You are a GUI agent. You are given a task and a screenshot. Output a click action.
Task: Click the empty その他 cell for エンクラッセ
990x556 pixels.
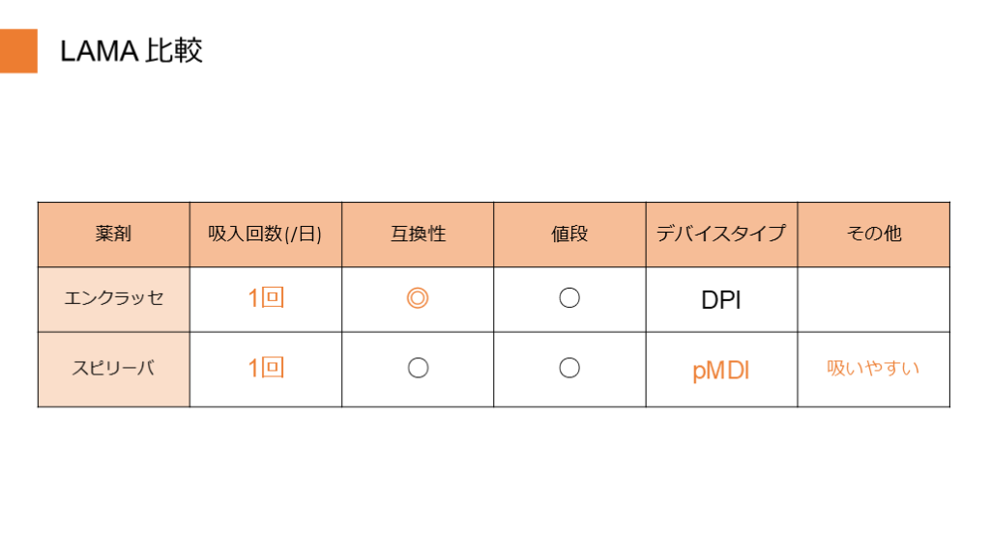point(873,299)
